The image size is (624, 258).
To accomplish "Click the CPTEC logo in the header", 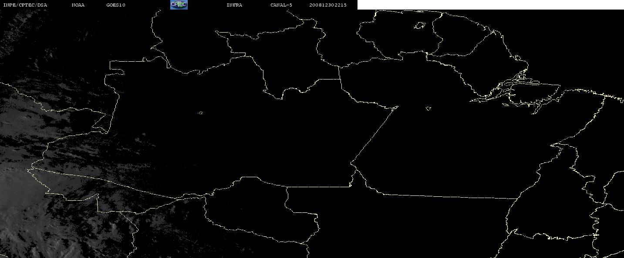I will 179,4.
